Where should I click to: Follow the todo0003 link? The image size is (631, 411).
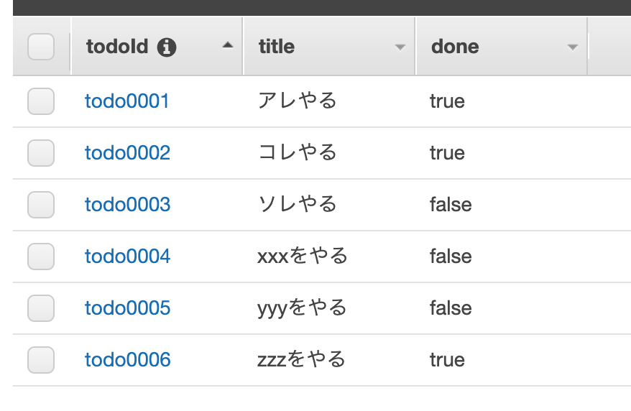click(128, 204)
